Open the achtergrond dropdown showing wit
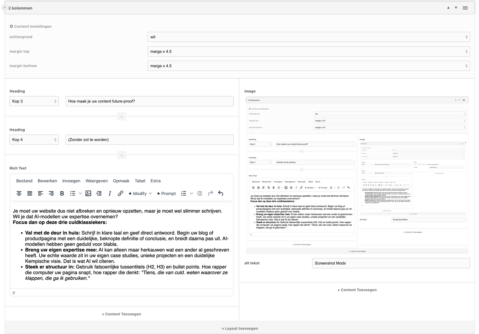Image resolution: width=479 pixels, height=334 pixels. 309,37
